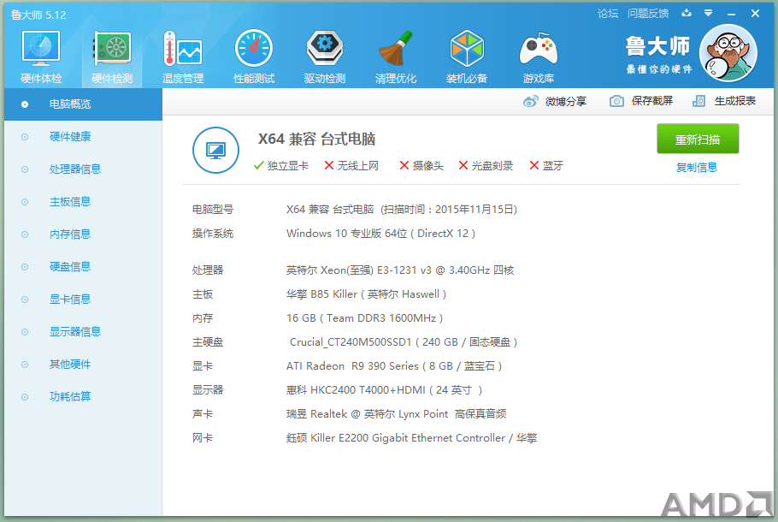Click the Weibo share icon

click(530, 101)
